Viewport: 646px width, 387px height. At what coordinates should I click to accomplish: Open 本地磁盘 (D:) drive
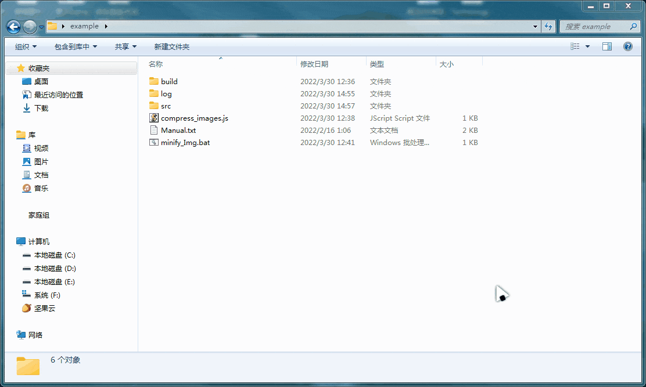pyautogui.click(x=55, y=269)
